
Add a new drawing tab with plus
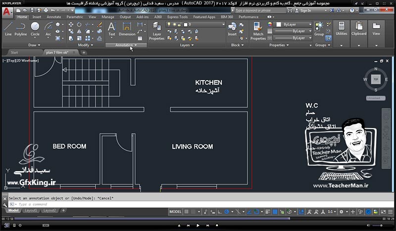pos(84,52)
